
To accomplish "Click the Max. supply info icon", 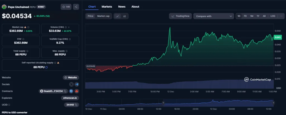I will (x=66, y=51).
